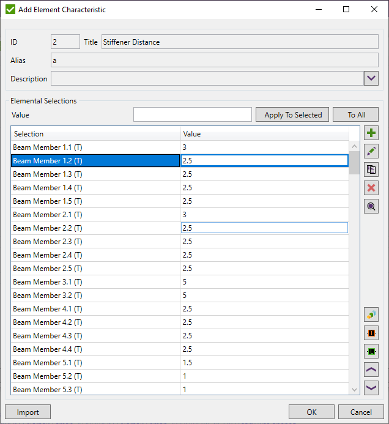Image resolution: width=389 pixels, height=424 pixels.
Task: Click the orange member icon
Action: [371, 333]
